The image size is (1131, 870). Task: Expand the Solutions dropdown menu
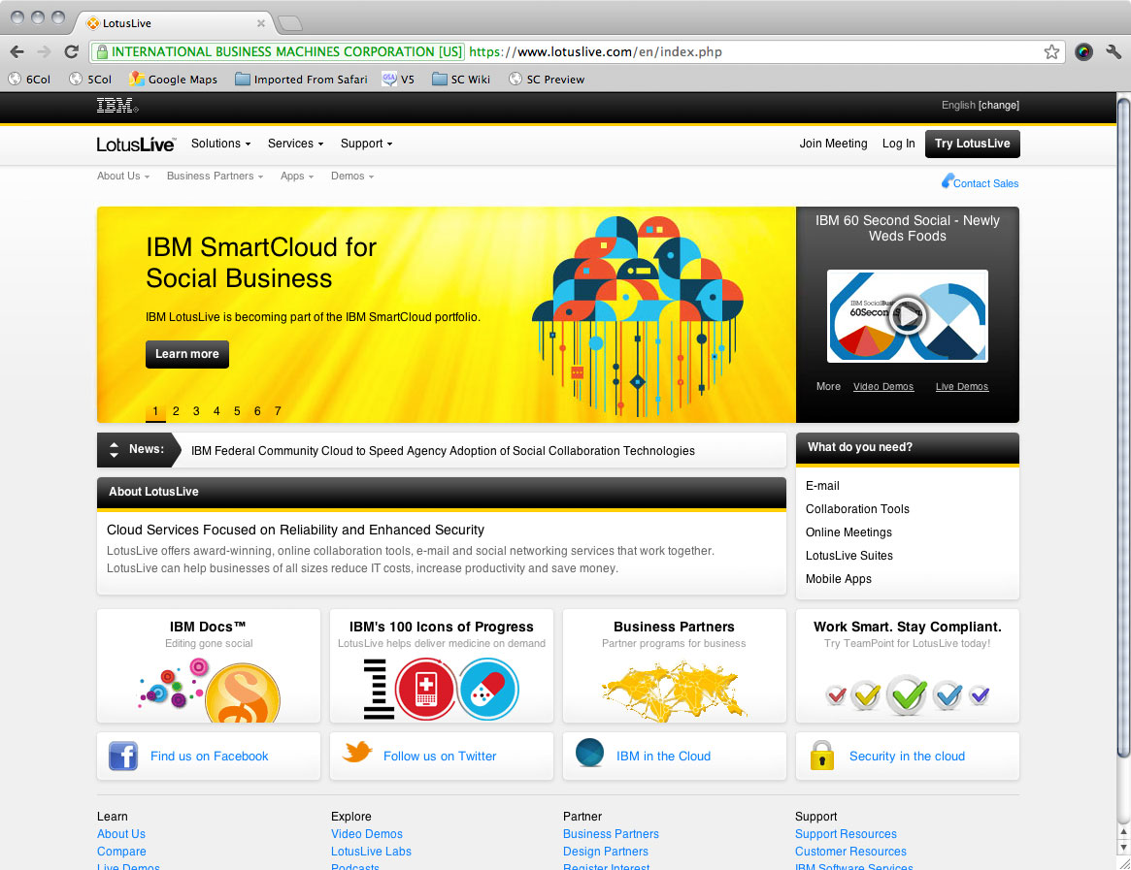pos(220,144)
